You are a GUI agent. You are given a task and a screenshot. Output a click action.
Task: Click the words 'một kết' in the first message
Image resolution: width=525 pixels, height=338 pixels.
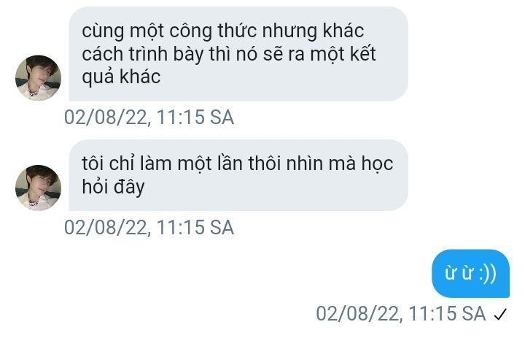[343, 54]
